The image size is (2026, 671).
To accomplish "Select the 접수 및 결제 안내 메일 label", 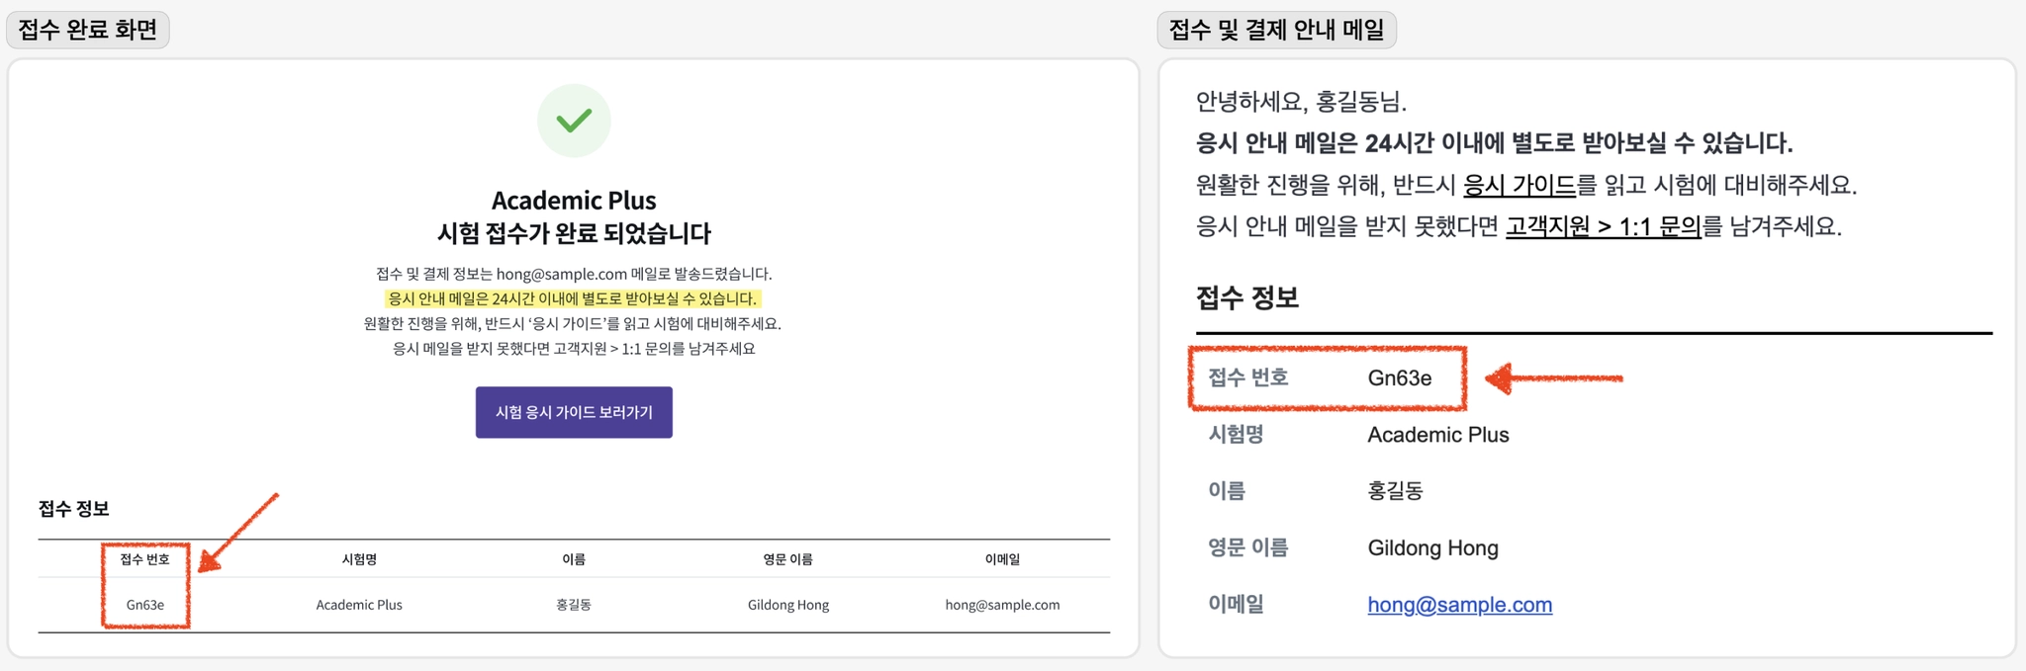I will (1276, 30).
